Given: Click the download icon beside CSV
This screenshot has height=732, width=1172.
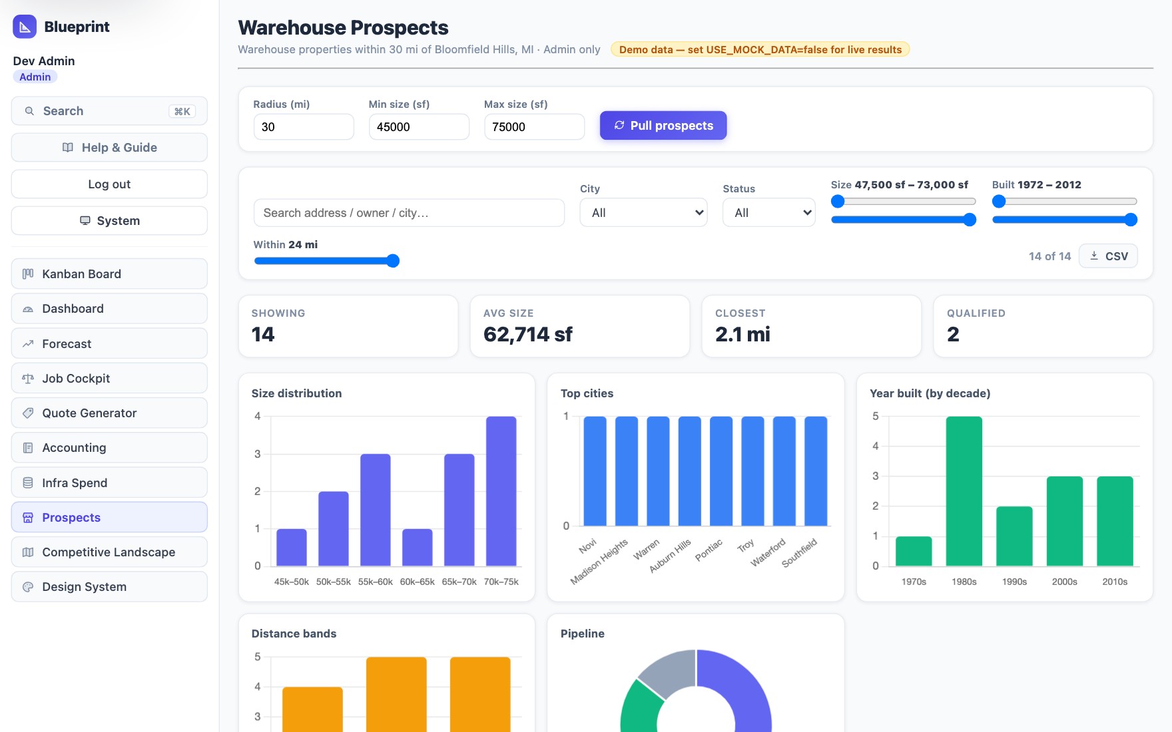Looking at the screenshot, I should pos(1094,256).
